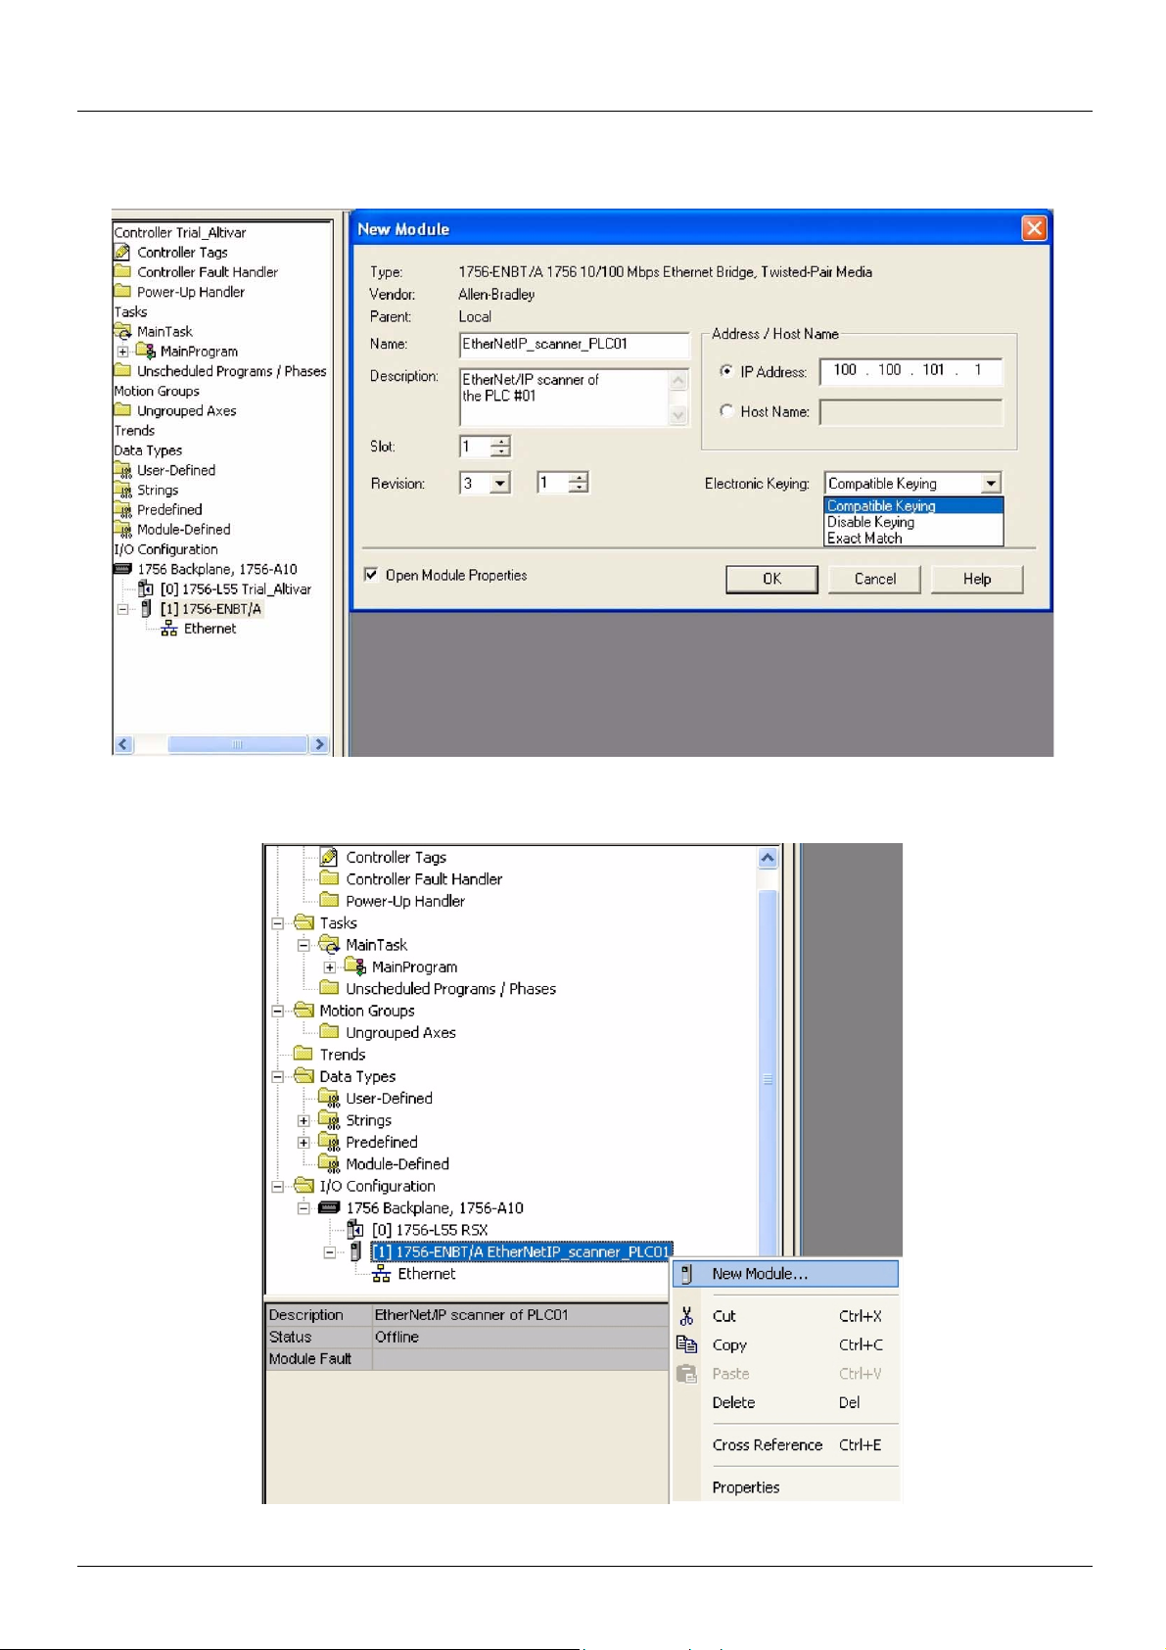Click the [1] 1756-ENBT/A module icon in upper tree
The image size is (1166, 1650).
(146, 608)
